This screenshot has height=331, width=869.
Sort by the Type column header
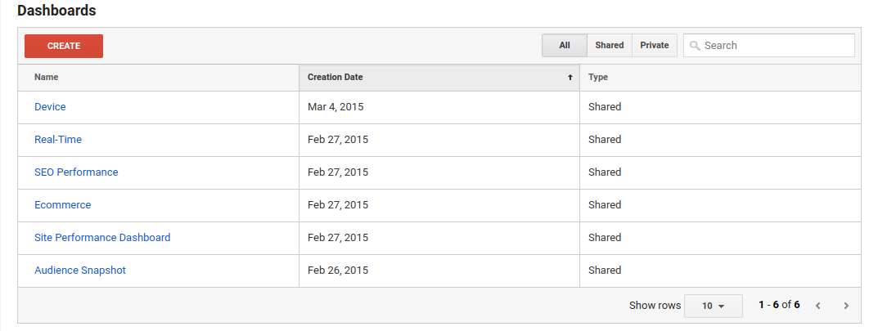[x=598, y=77]
